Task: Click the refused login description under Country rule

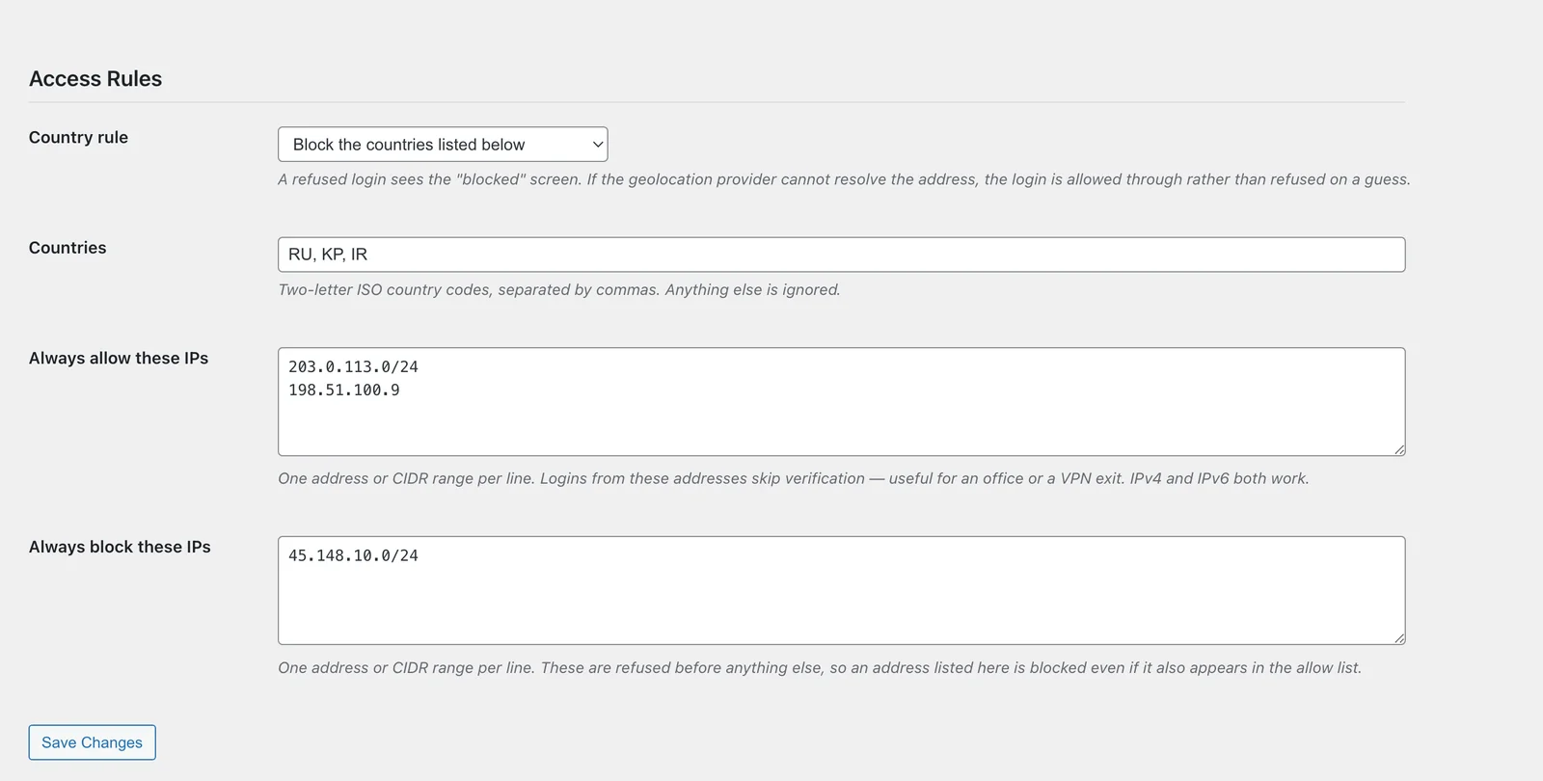Action: (844, 179)
